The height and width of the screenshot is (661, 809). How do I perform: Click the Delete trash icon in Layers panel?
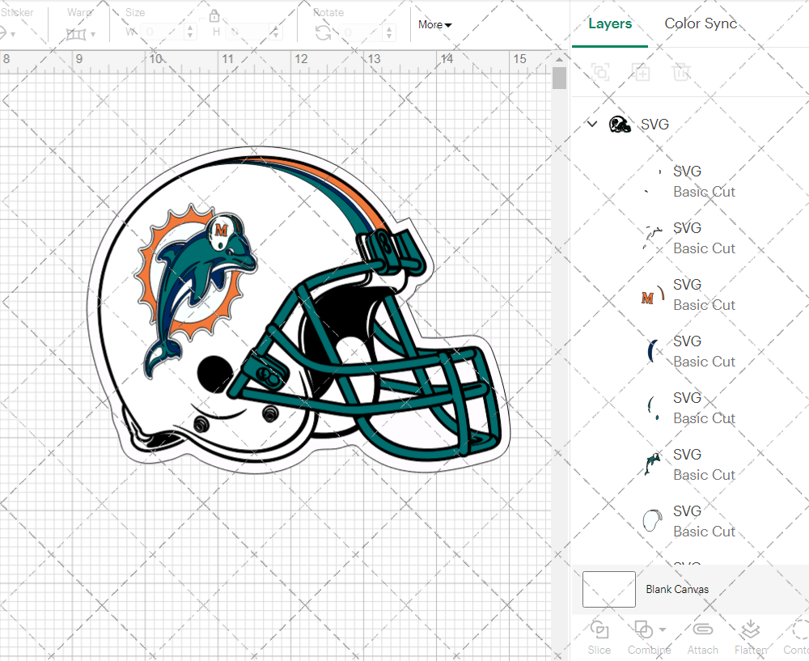click(x=681, y=73)
